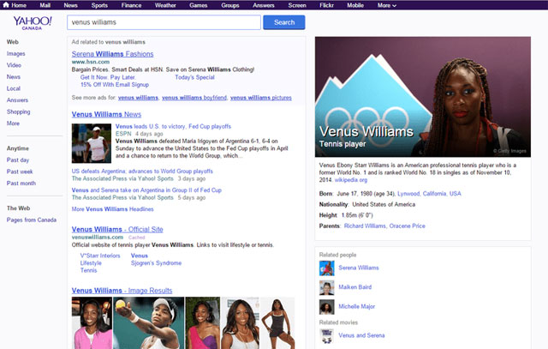Show More Venus Williams Headlines
548x349 pixels.
(113, 209)
